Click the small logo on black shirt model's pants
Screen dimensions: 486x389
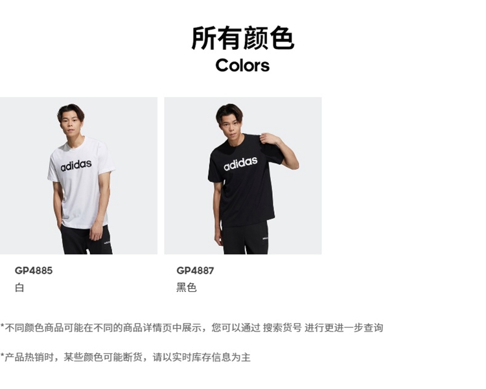coord(265,238)
